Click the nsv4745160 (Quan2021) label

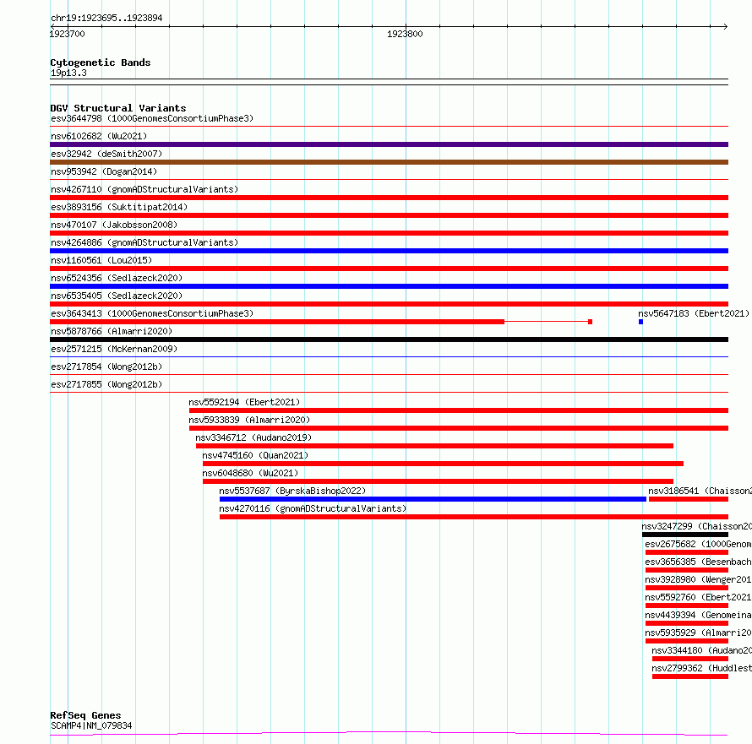point(255,455)
